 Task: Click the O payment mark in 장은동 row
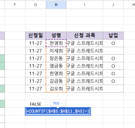(x=113, y=58)
